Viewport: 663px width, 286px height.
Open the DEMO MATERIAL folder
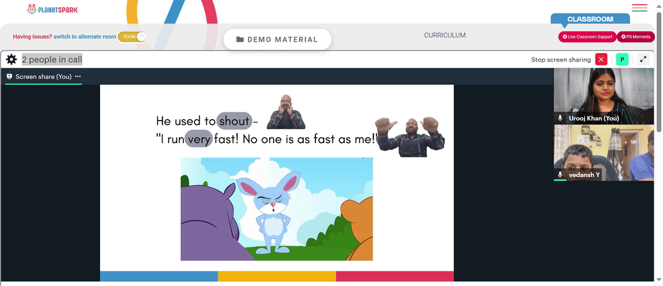tap(277, 39)
